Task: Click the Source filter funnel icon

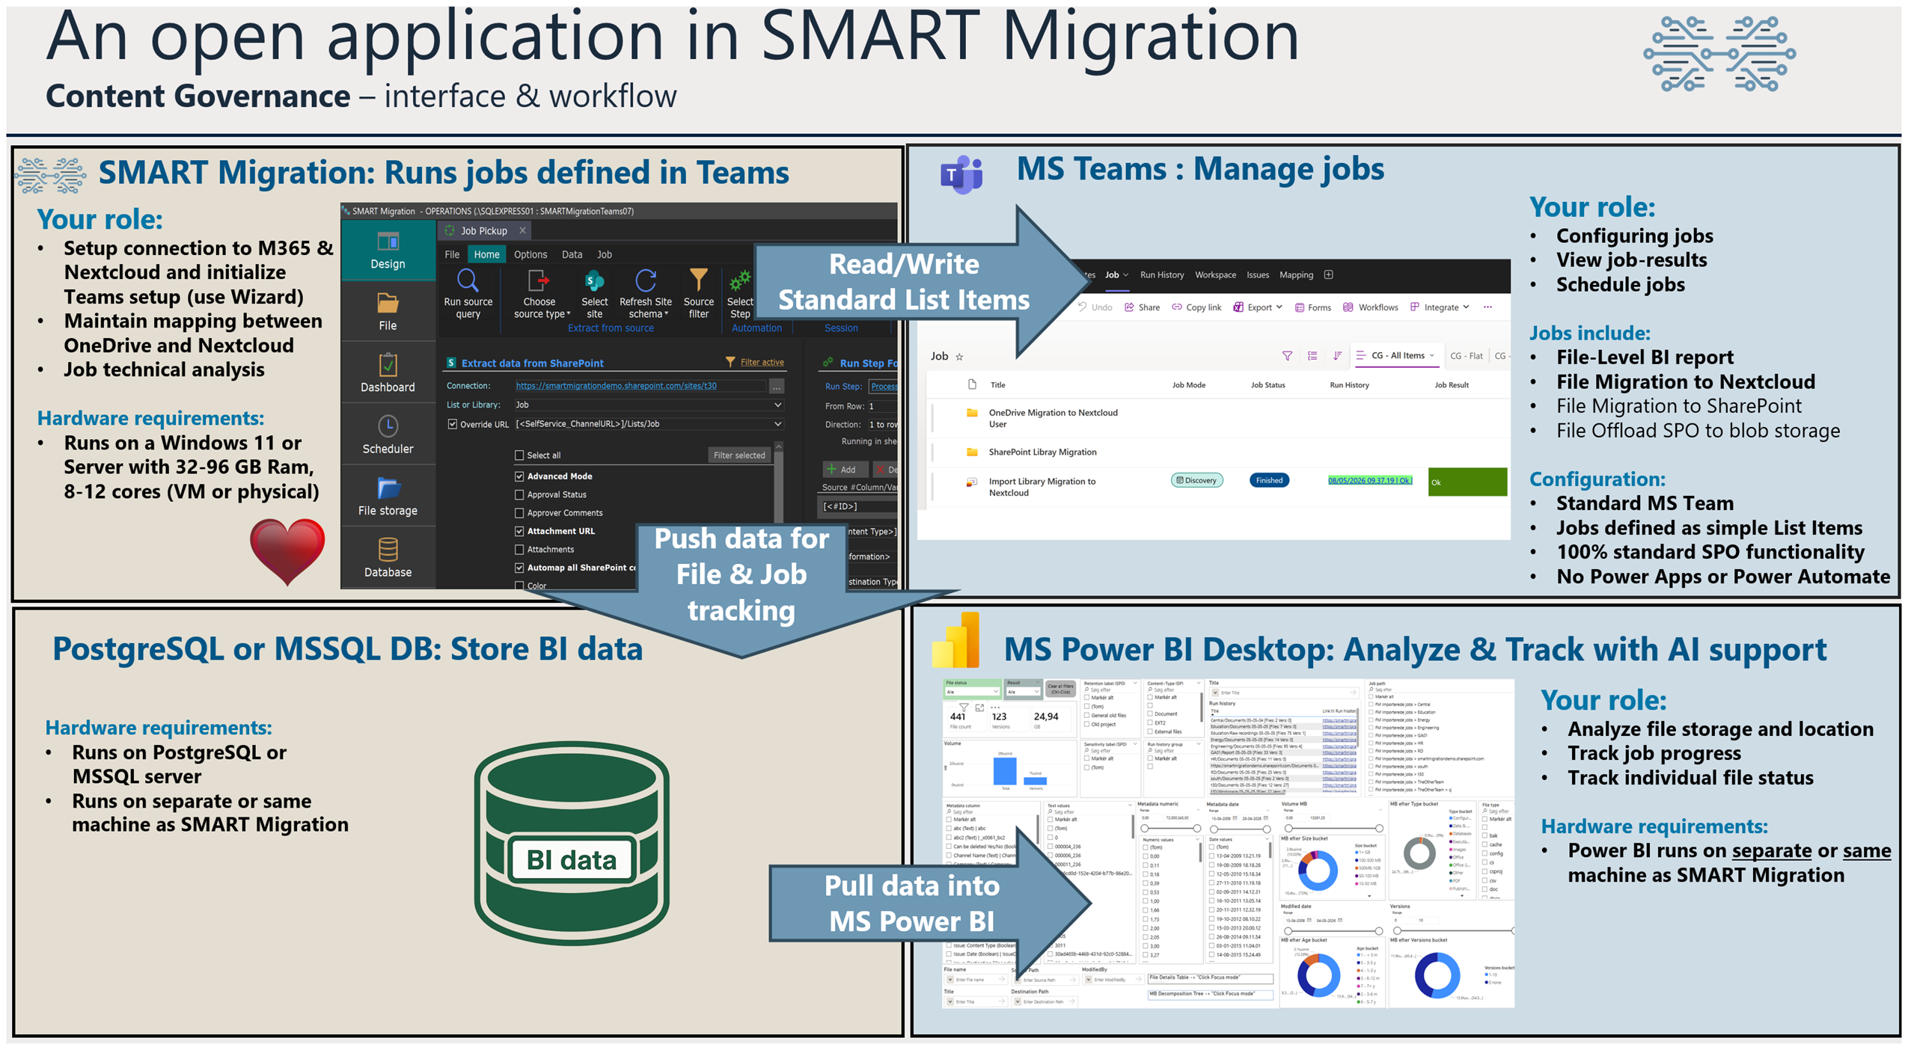Action: click(x=698, y=280)
